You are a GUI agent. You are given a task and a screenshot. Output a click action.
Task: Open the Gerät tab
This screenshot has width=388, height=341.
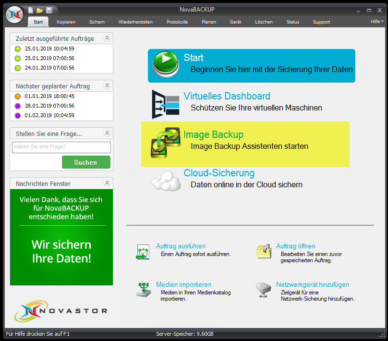click(x=235, y=22)
